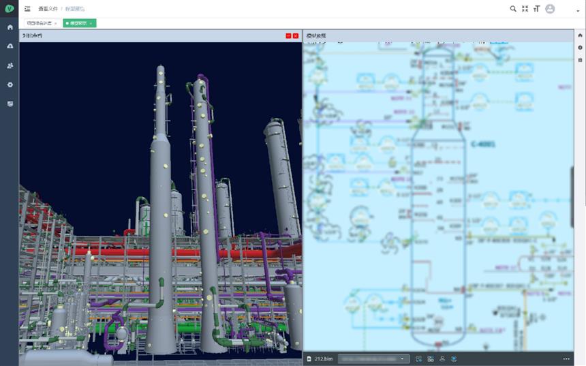Open the Home icon in left sidebar

click(x=10, y=27)
